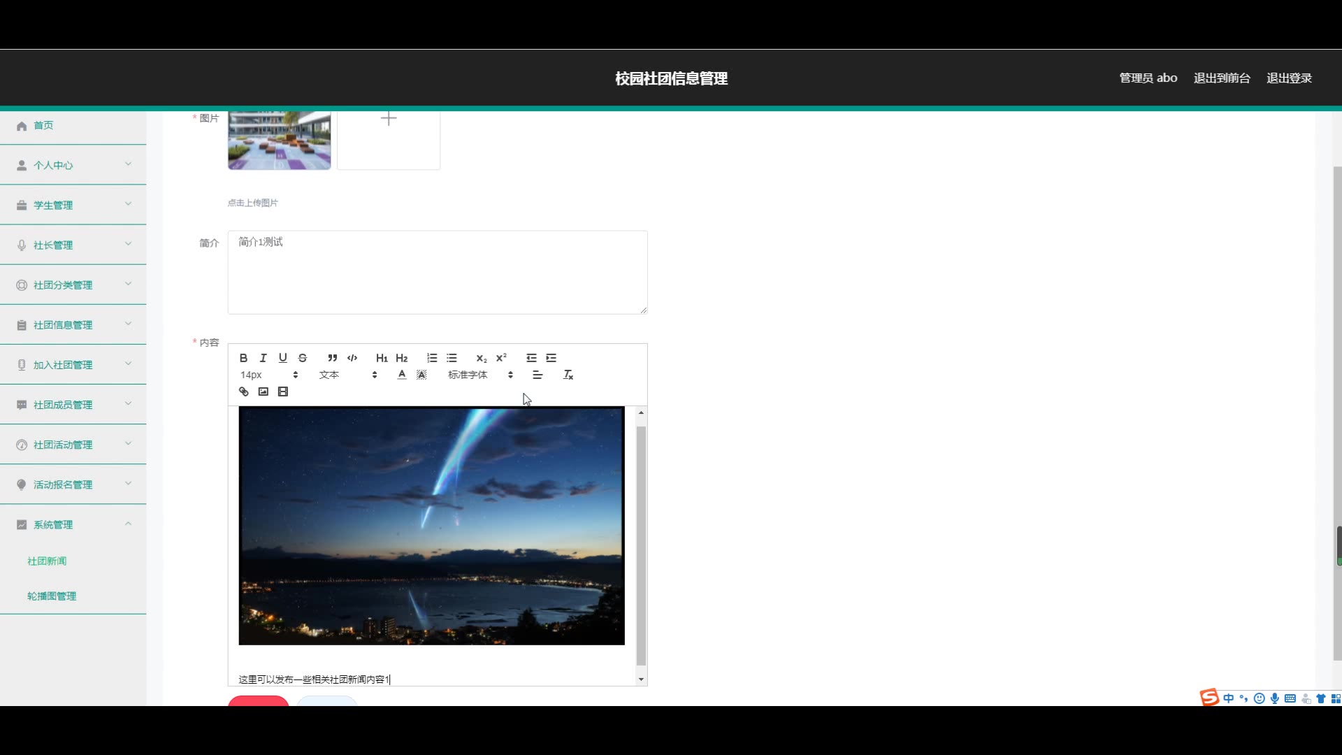Click the insert link icon
This screenshot has width=1342, height=755.
click(243, 391)
